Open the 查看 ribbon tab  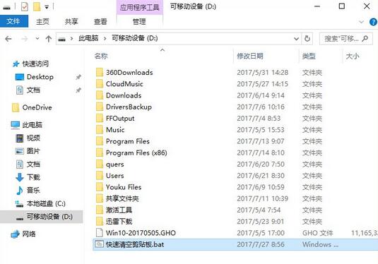tap(100, 22)
